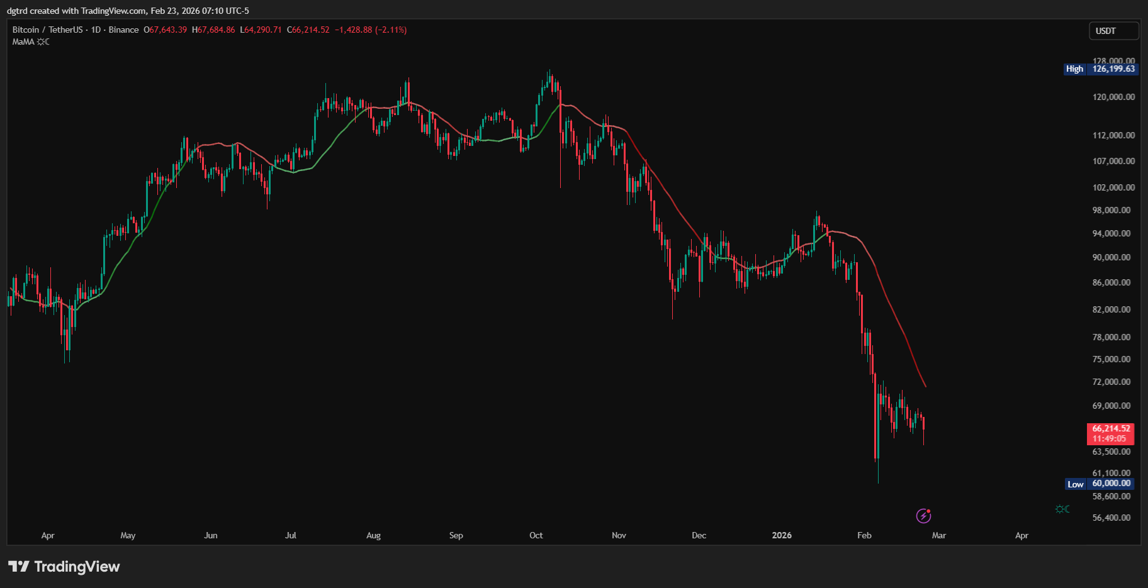Click the header text with 'TradingView.com'
This screenshot has width=1148, height=588.
pos(128,11)
